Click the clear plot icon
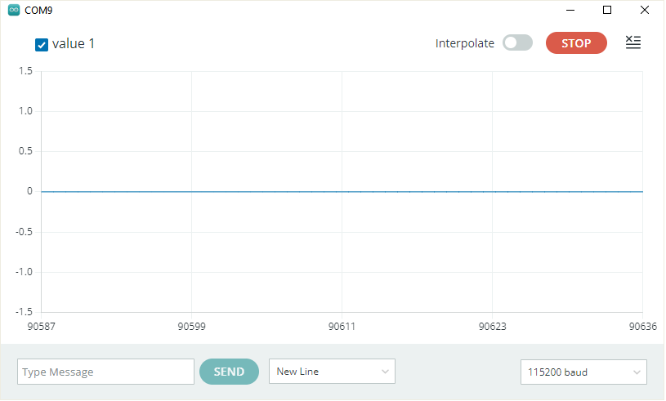Screen dimensions: 666x401 point(632,42)
